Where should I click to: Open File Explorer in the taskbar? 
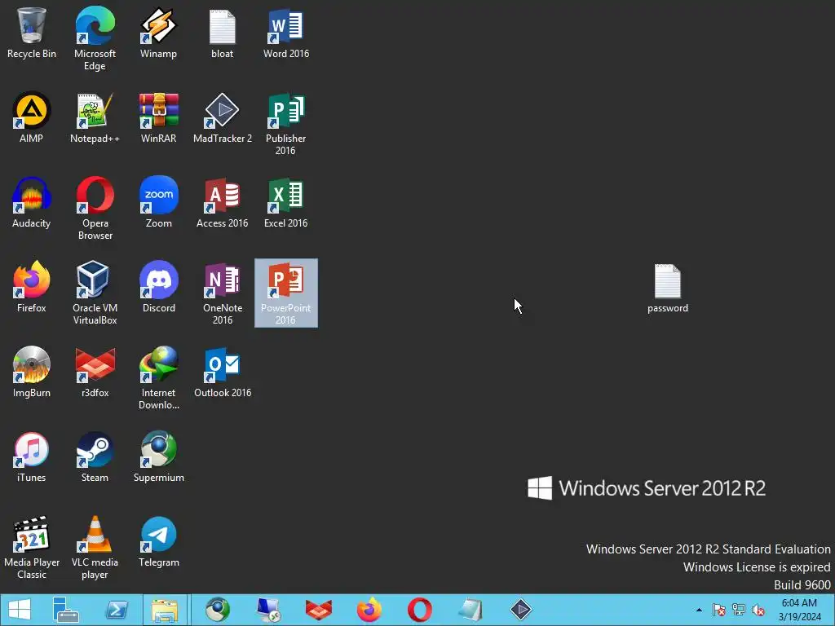(x=165, y=610)
